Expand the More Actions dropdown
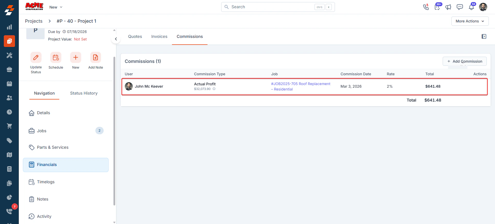The height and width of the screenshot is (224, 495). click(470, 21)
